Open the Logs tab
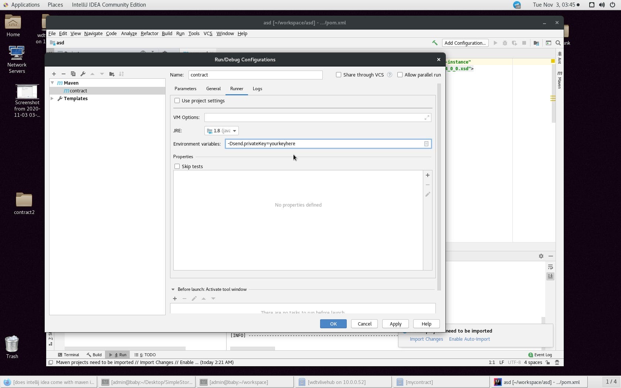621x388 pixels. (x=257, y=89)
